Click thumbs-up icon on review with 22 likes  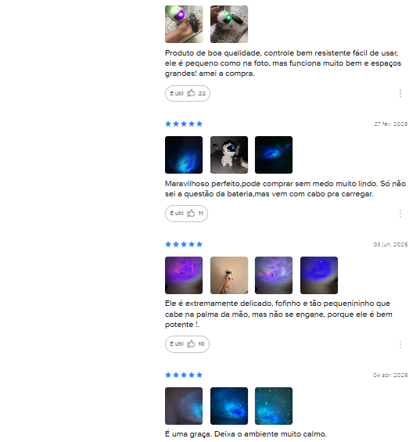[191, 93]
